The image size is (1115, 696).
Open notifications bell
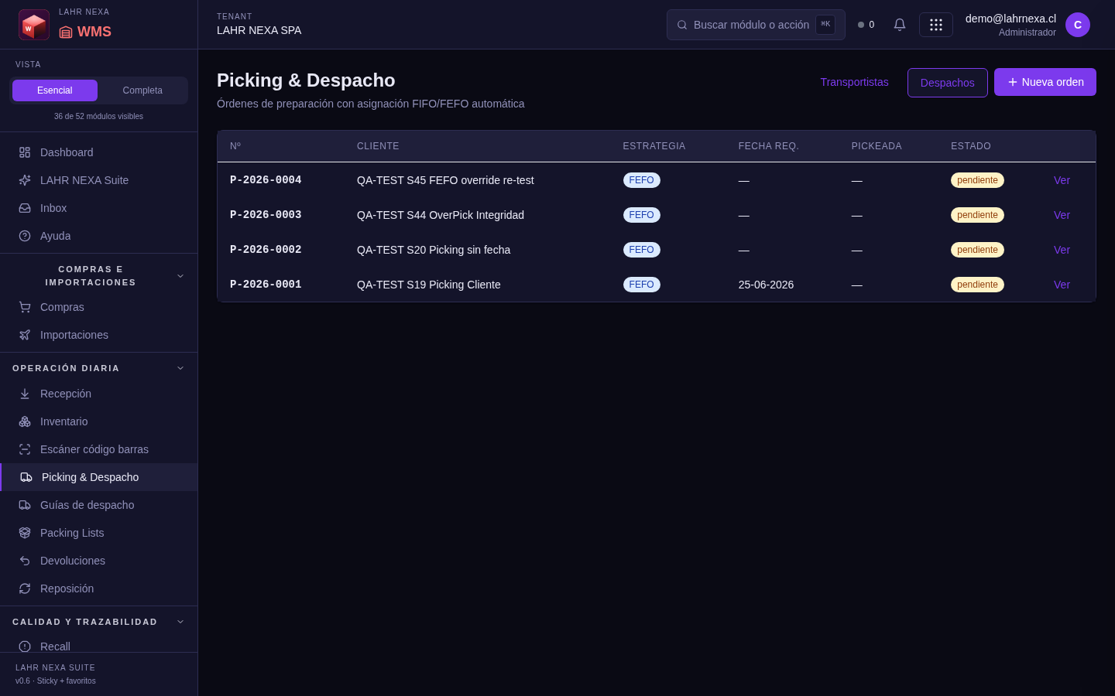pos(900,25)
